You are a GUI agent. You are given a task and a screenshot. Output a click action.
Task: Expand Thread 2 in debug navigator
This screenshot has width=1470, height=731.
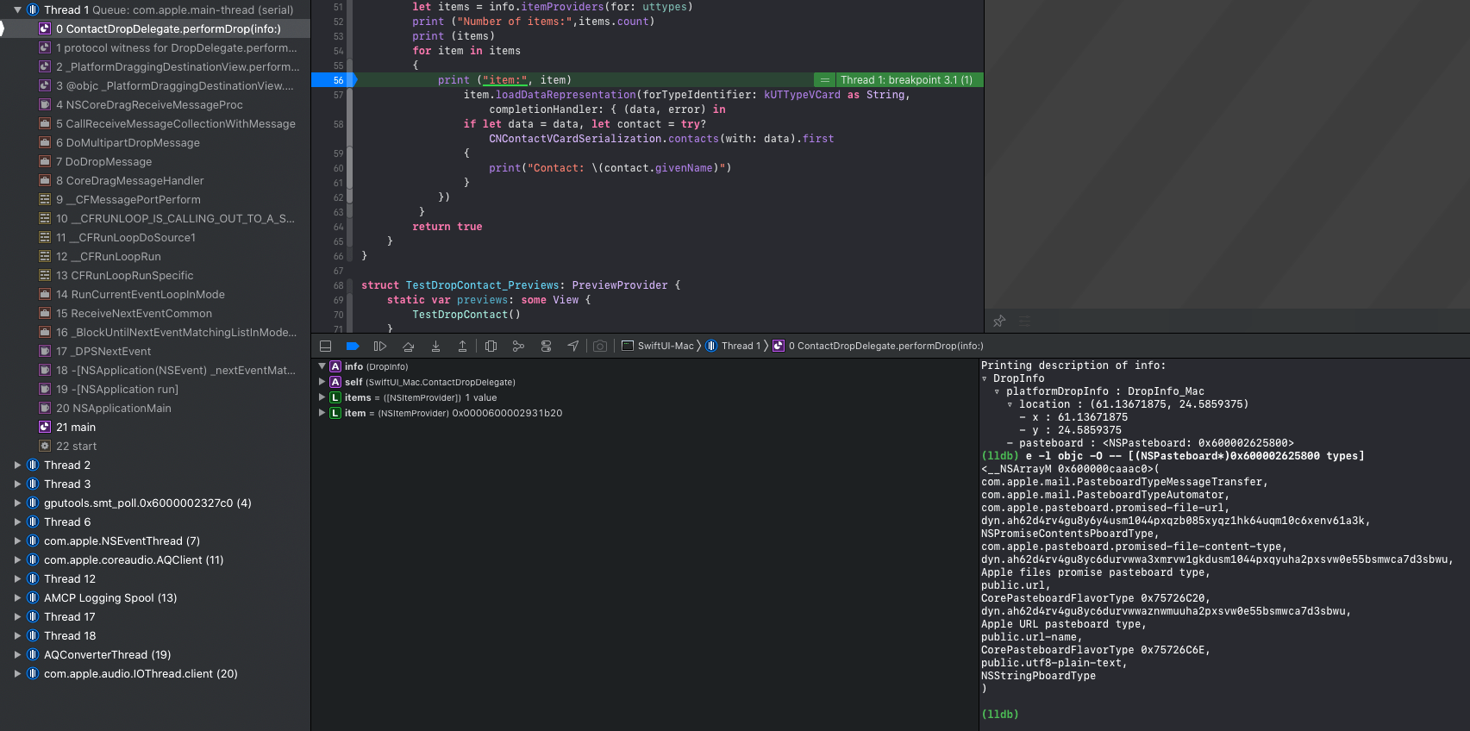(17, 465)
